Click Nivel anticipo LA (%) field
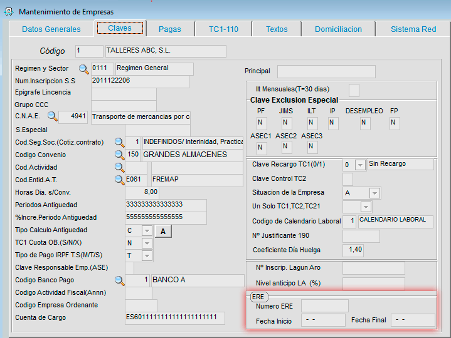 click(374, 284)
